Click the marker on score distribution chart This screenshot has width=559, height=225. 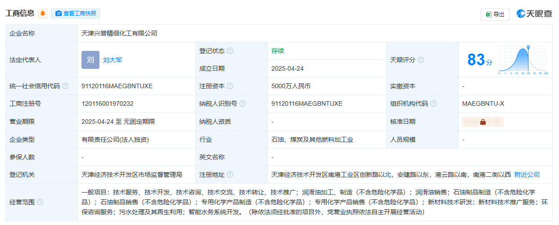pos(528,47)
